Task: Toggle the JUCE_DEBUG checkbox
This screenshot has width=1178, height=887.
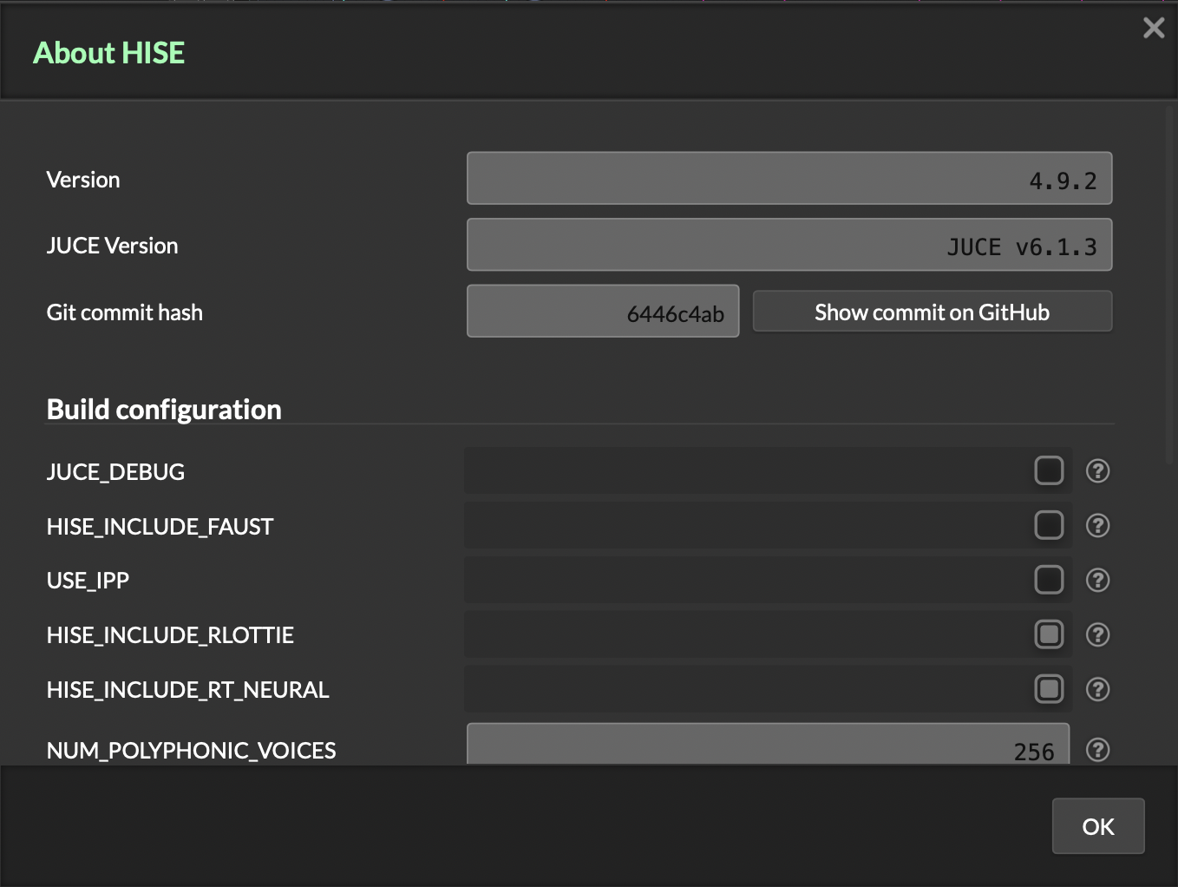Action: [1049, 470]
